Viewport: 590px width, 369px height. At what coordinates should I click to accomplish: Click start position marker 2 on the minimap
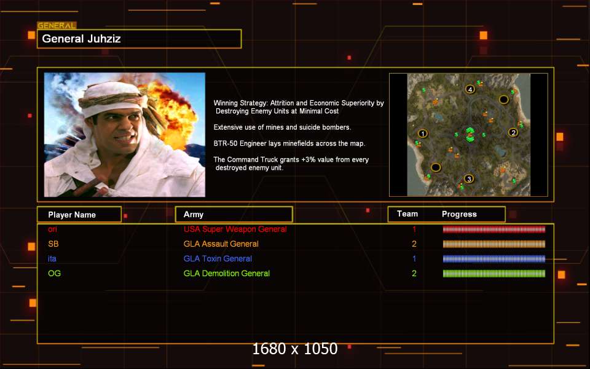coord(513,132)
